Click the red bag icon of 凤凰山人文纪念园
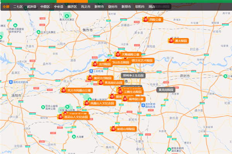The height and width of the screenshot is (154, 232). [x=87, y=103]
